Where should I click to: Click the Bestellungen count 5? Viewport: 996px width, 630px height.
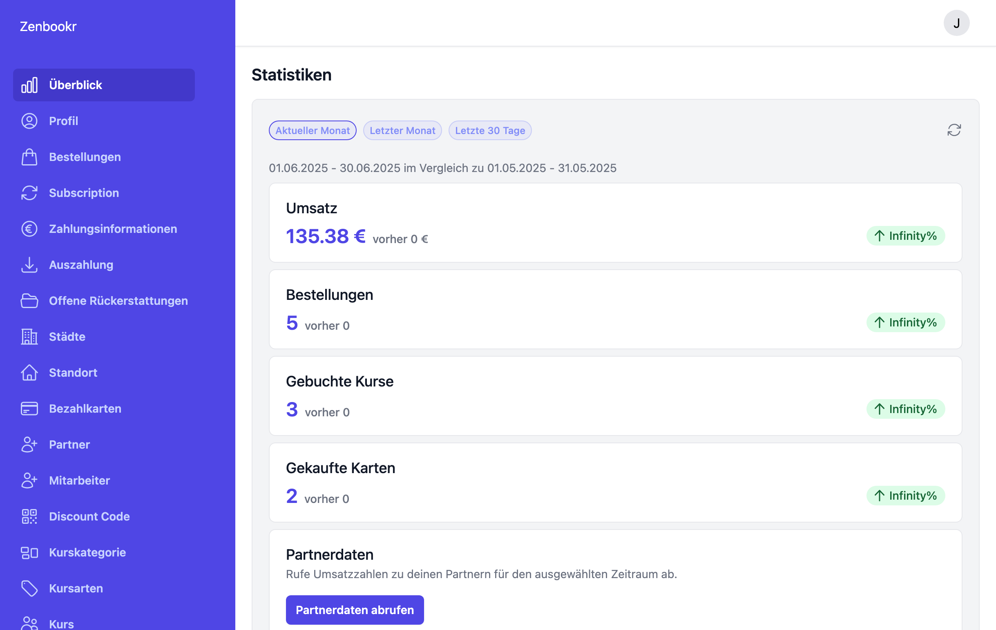(292, 323)
